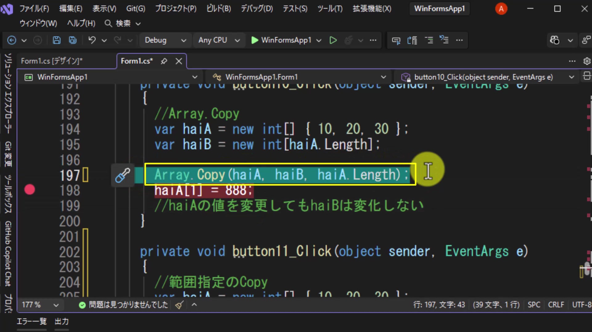Open the ファイル(F) menu
This screenshot has height=332, width=592.
click(35, 9)
